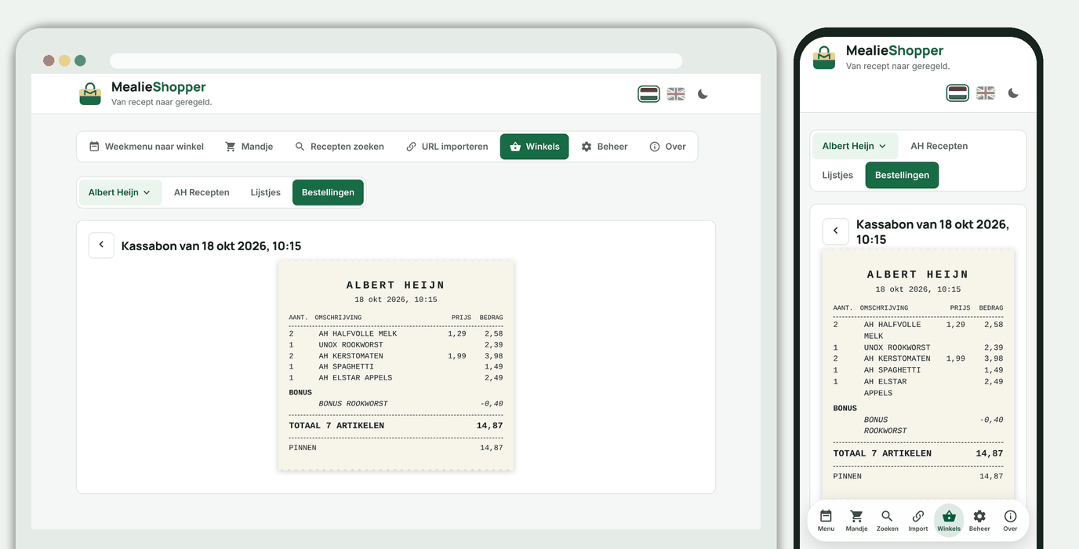Viewport: 1079px width, 549px height.
Task: Expand Albert Heijn store dropdown on desktop
Action: pos(120,192)
